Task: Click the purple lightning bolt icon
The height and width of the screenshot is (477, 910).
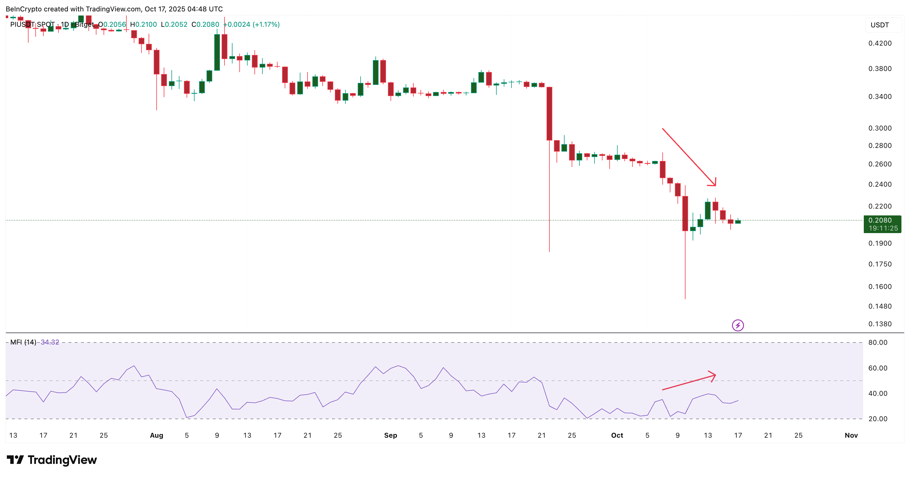Action: pyautogui.click(x=738, y=325)
